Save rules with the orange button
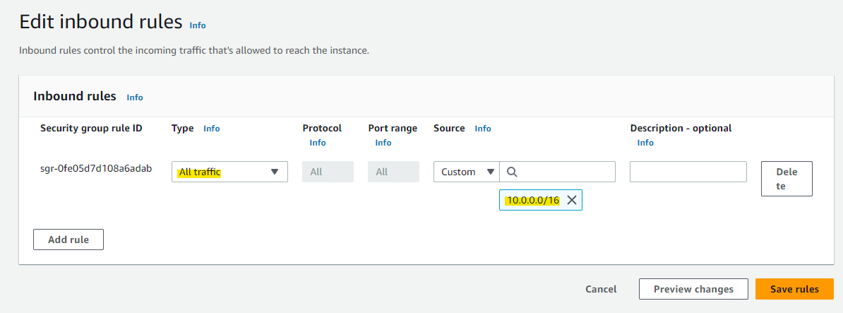843x313 pixels. click(794, 290)
